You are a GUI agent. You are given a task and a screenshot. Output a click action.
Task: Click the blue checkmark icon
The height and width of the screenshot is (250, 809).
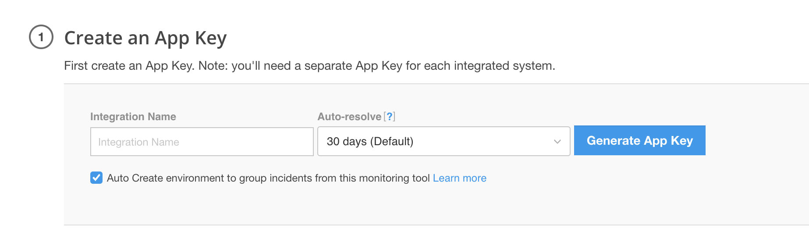tap(96, 178)
